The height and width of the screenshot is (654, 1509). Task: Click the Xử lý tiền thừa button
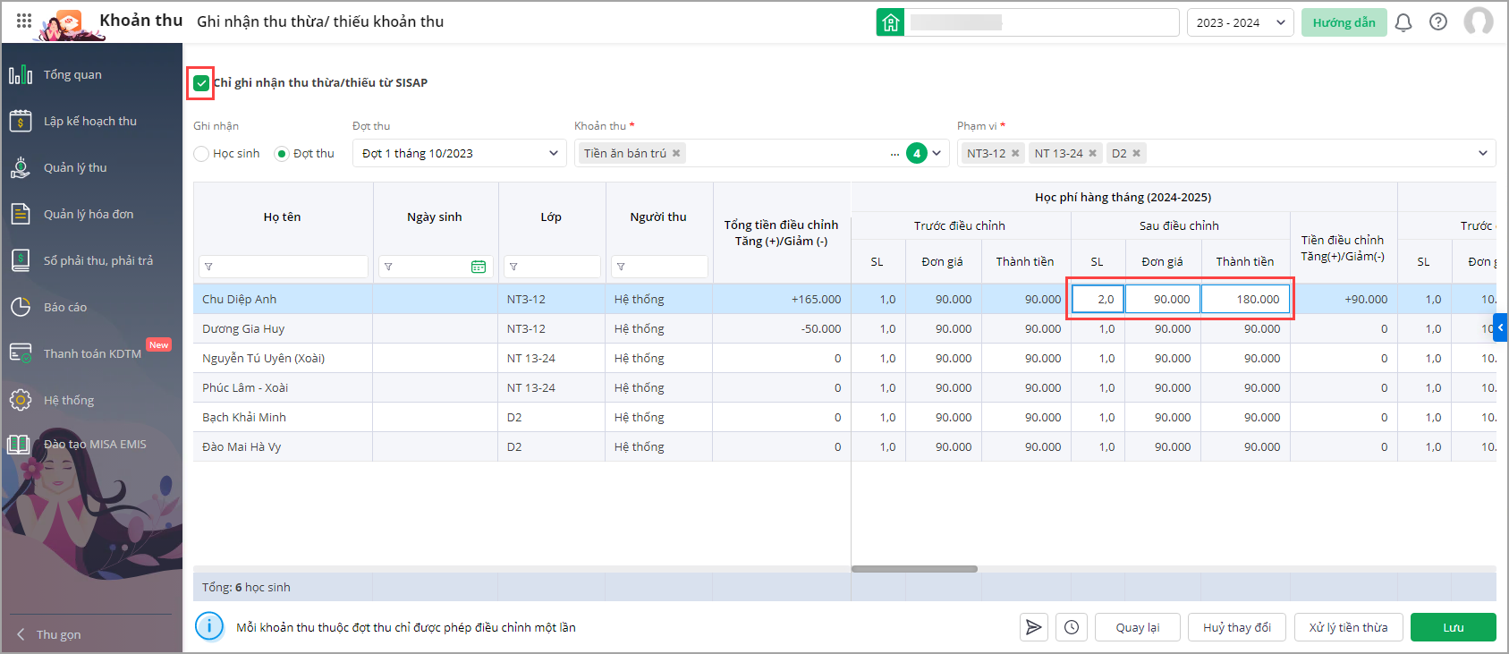1348,627
